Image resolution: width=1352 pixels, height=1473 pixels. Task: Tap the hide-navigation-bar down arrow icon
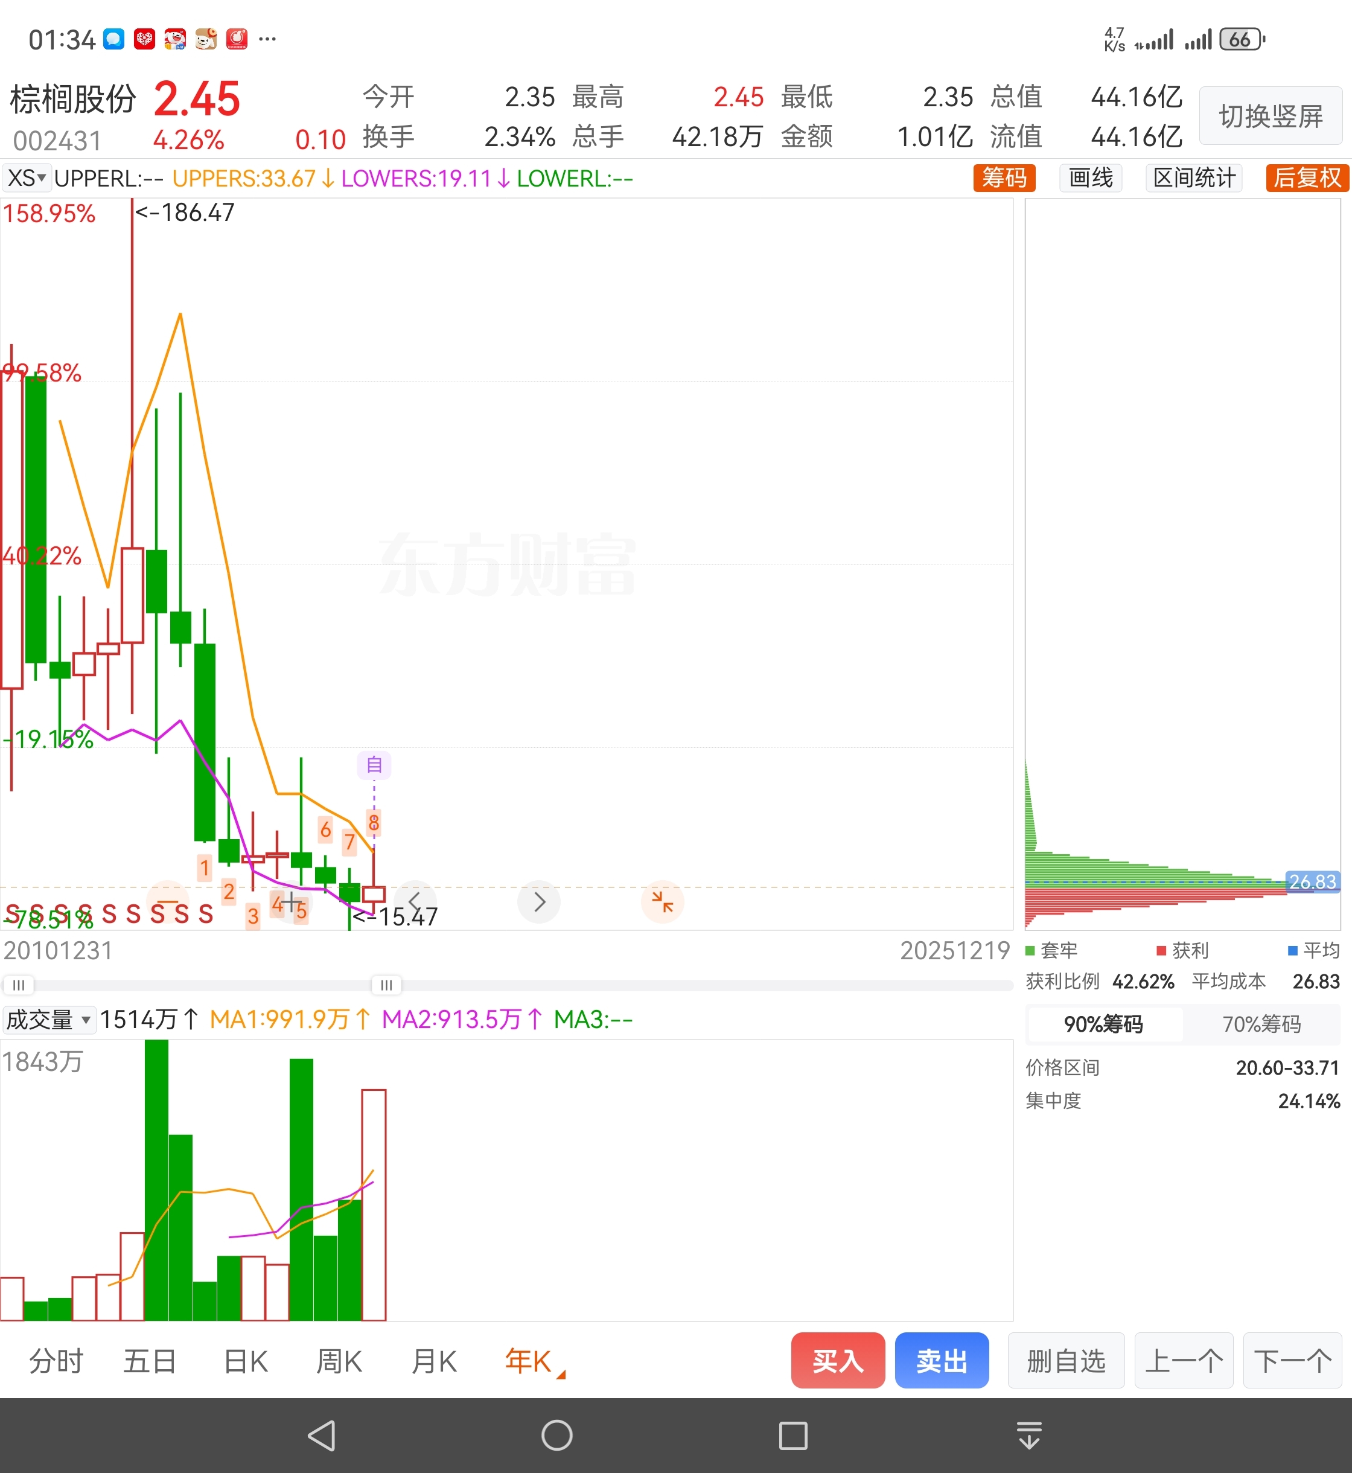point(1028,1435)
